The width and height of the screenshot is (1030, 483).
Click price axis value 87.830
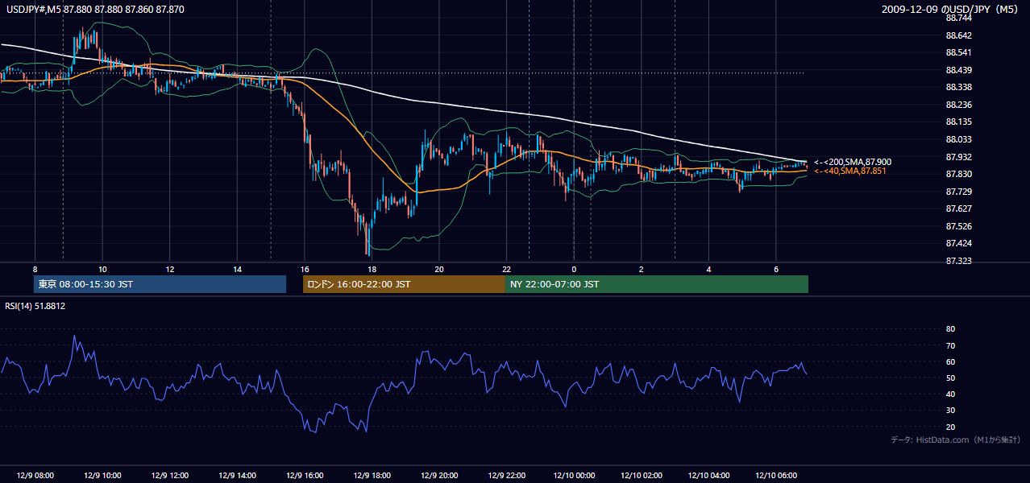(960, 174)
